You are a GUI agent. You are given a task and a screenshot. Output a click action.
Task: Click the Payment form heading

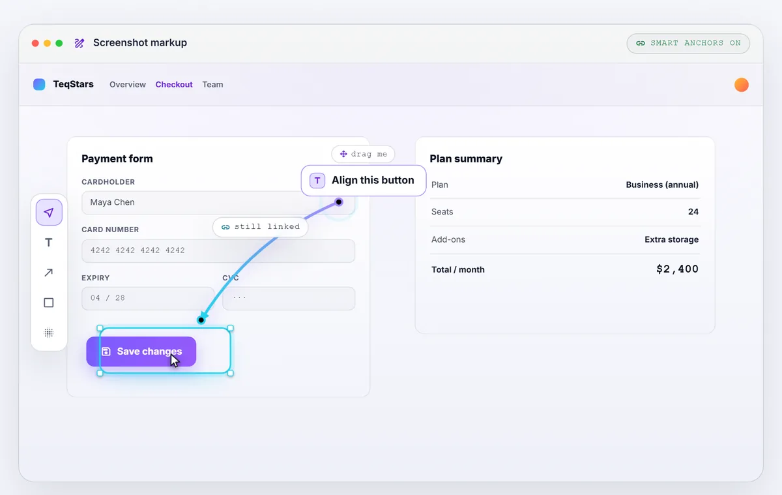[117, 158]
